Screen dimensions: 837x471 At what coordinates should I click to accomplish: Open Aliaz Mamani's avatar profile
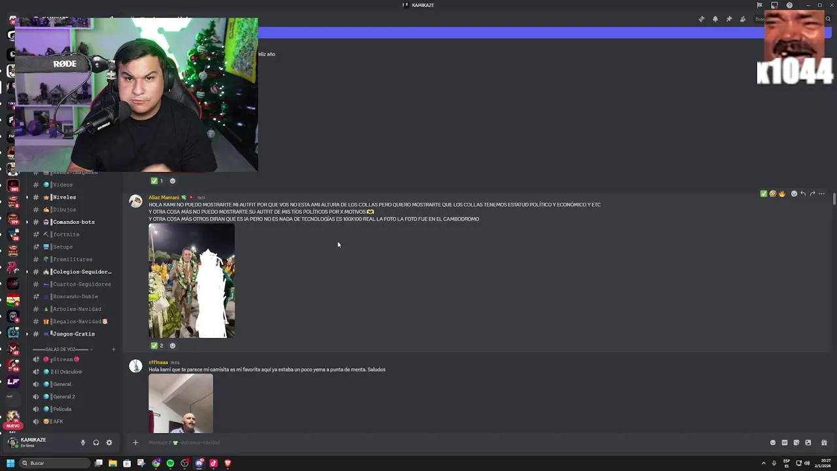[x=135, y=201]
